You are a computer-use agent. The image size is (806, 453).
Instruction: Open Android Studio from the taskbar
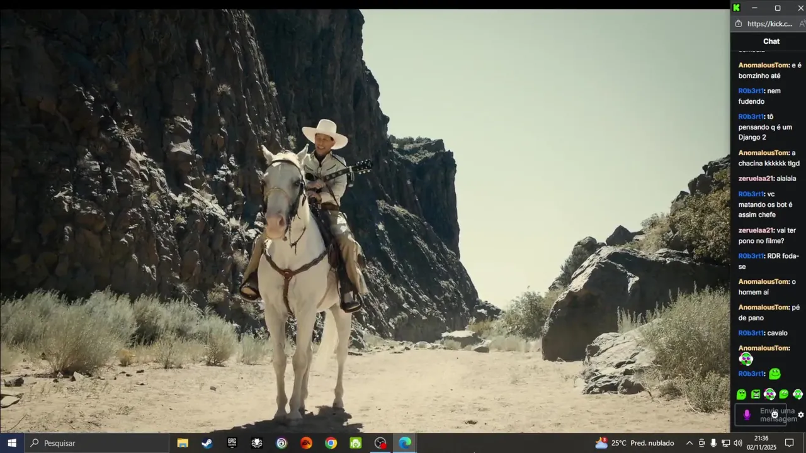pyautogui.click(x=356, y=443)
